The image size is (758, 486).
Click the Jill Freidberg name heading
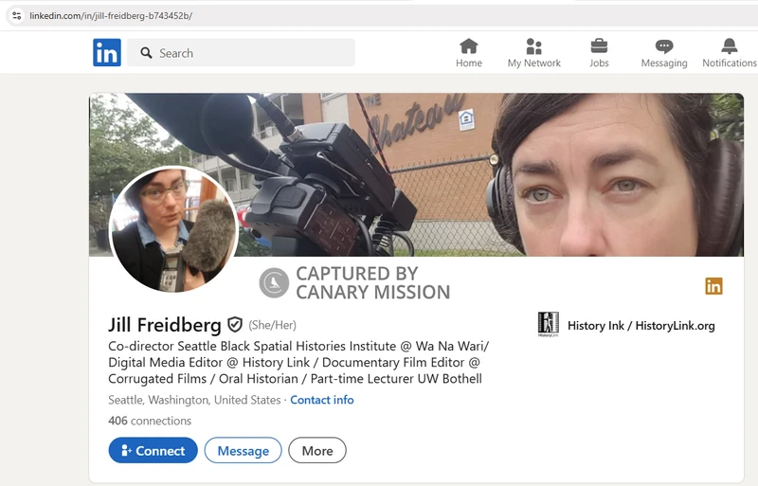tap(164, 325)
